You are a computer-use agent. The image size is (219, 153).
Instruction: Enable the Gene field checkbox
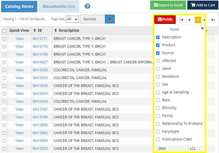pos(158,69)
